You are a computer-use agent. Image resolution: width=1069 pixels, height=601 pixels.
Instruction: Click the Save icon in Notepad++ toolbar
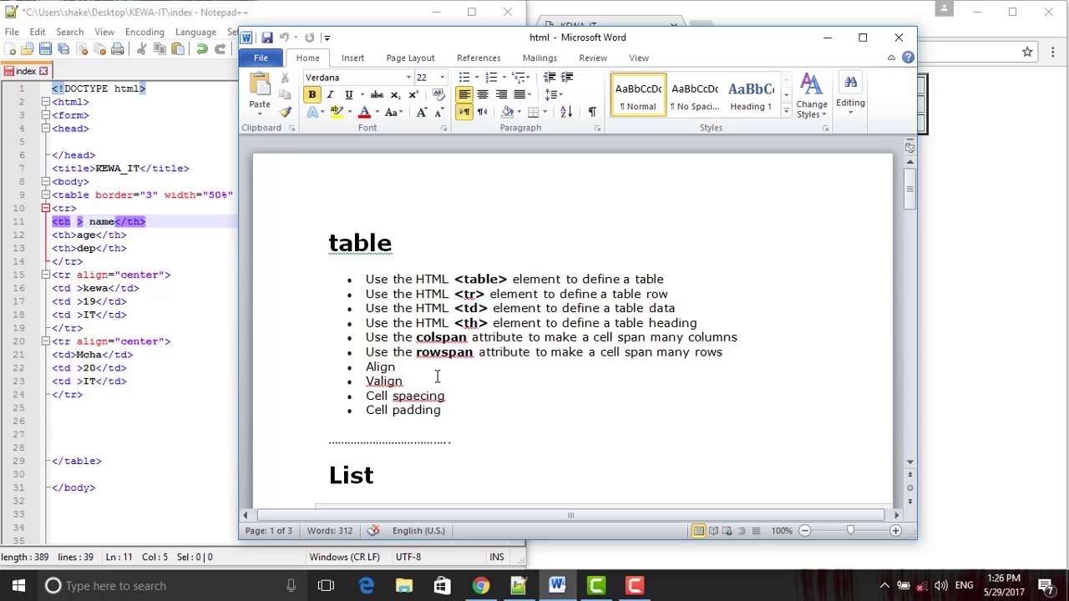[45, 49]
